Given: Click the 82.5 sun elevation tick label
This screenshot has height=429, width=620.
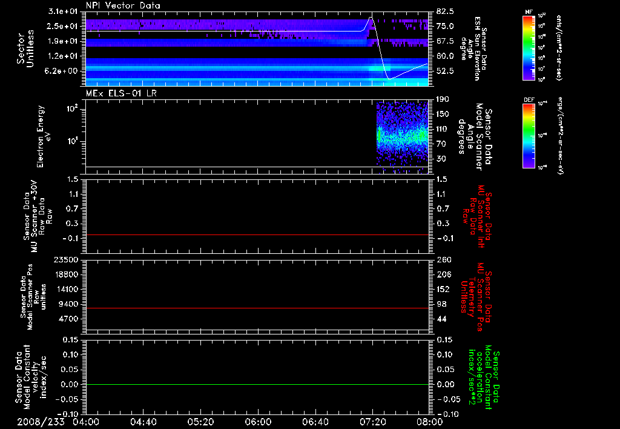Looking at the screenshot, I should tap(445, 12).
